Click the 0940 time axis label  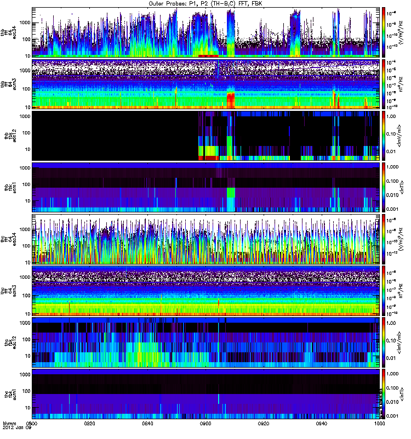click(322, 423)
